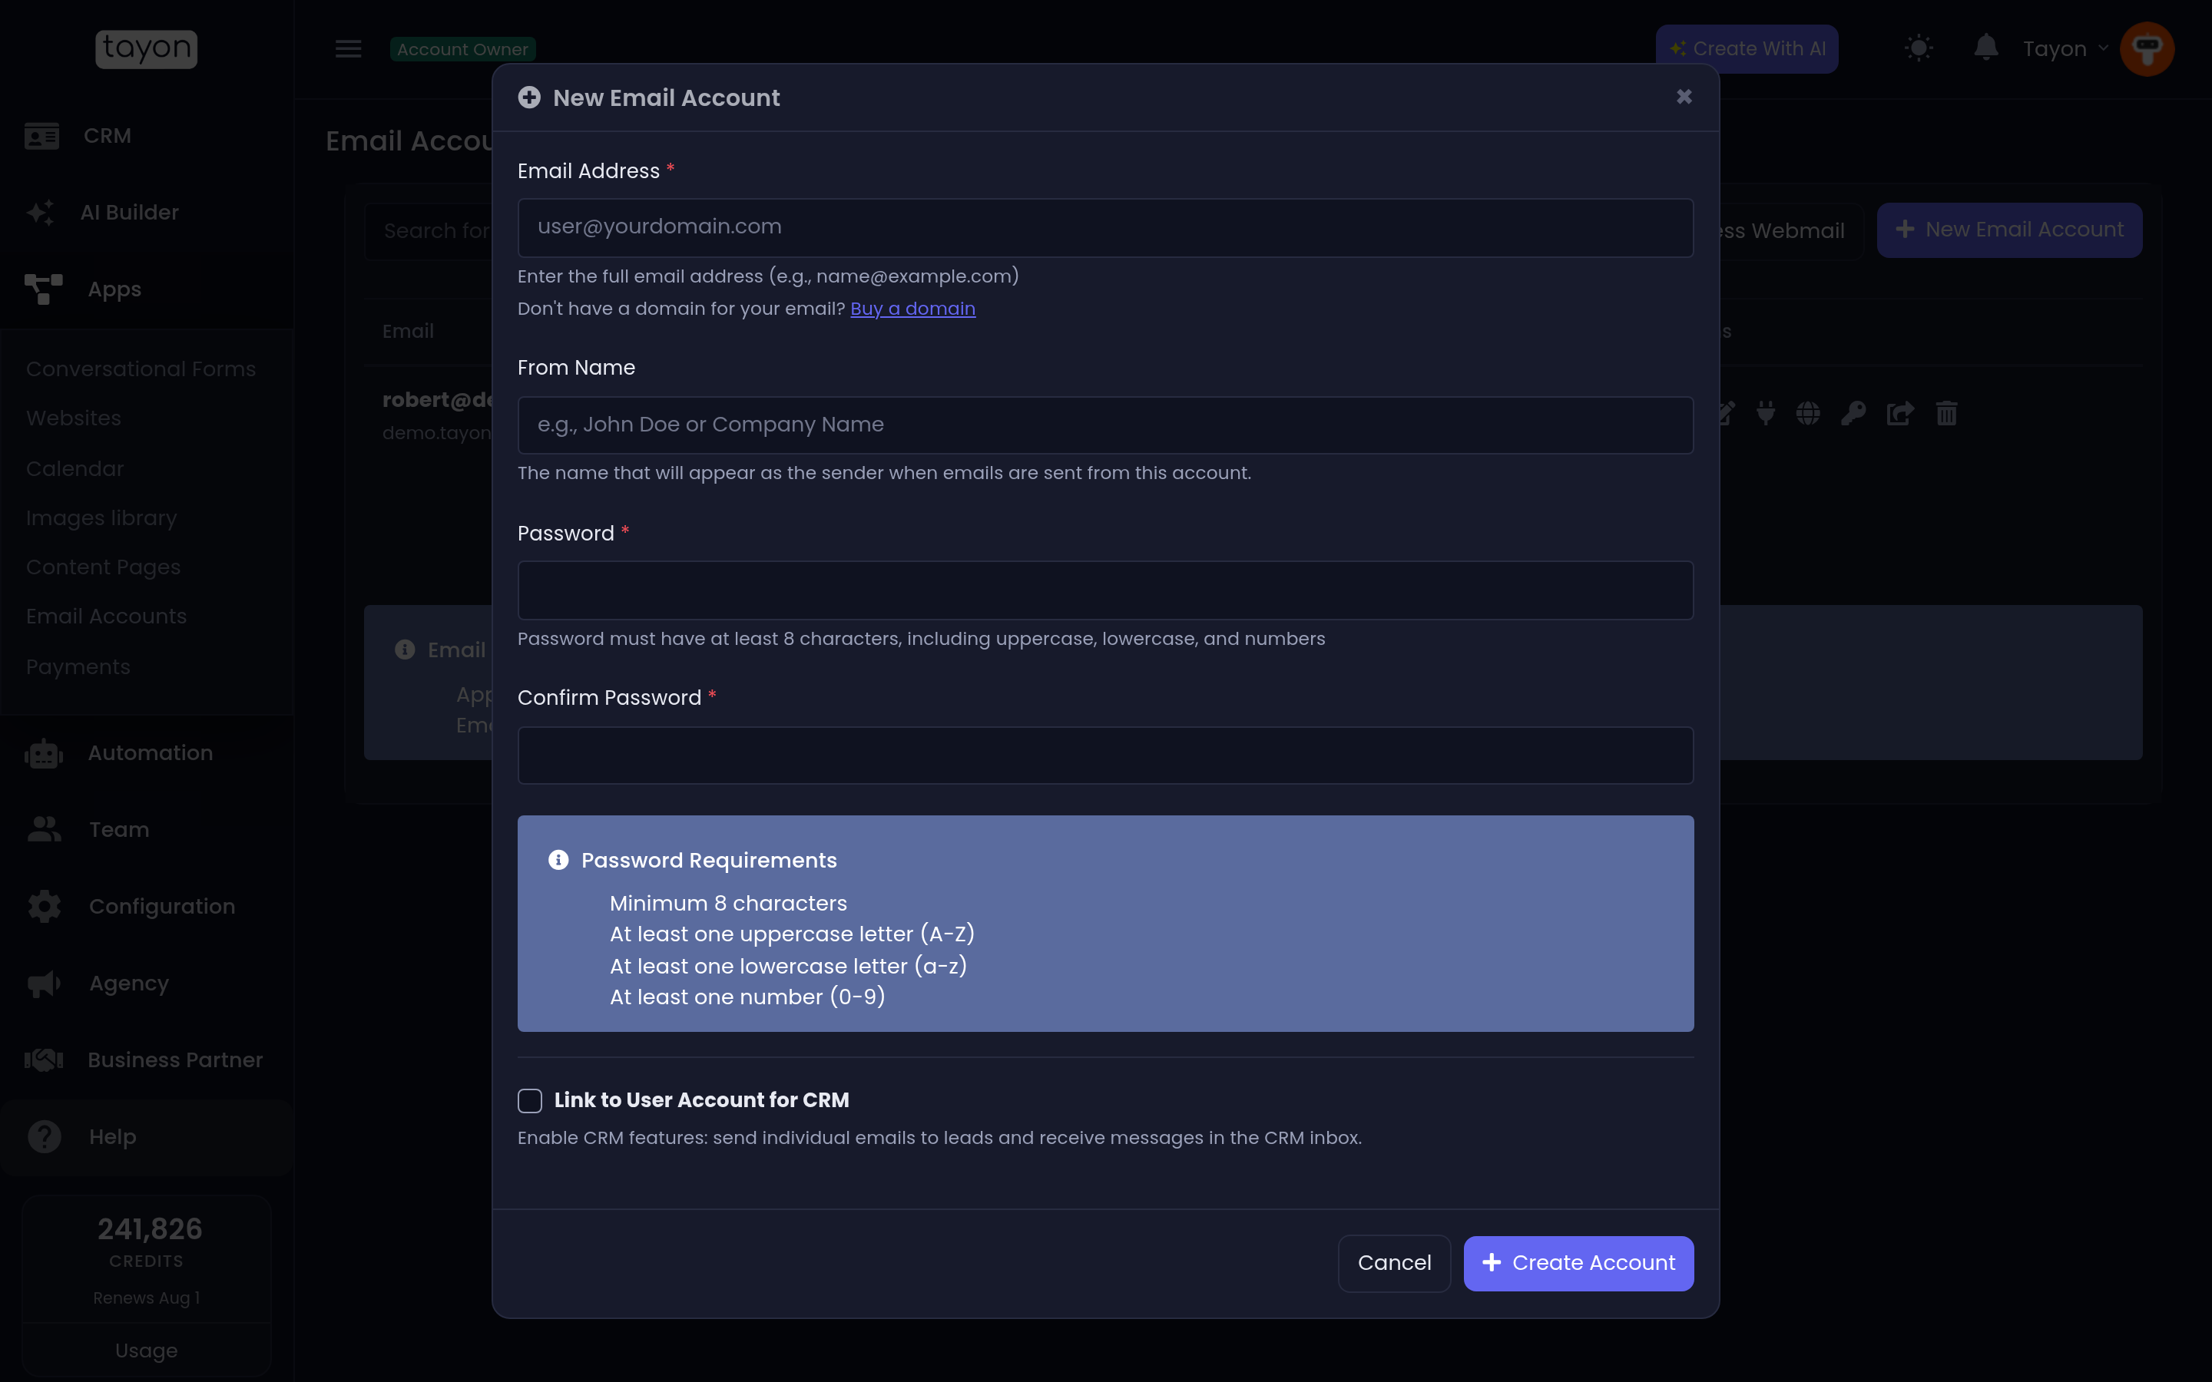Open Content Pages in sidebar
The height and width of the screenshot is (1382, 2212).
[103, 567]
